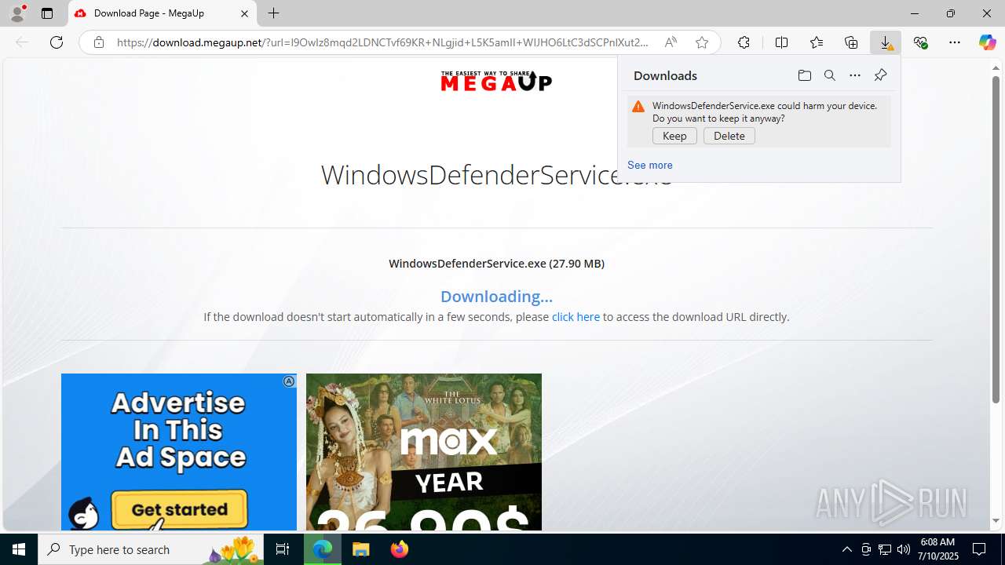The height and width of the screenshot is (565, 1005).
Task: Select the download warning message text
Action: (x=765, y=112)
